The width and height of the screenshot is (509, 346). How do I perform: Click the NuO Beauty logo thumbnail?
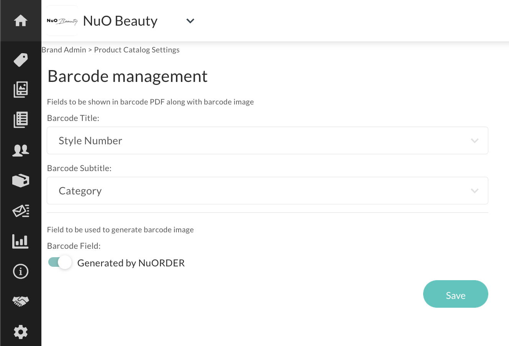coord(62,21)
